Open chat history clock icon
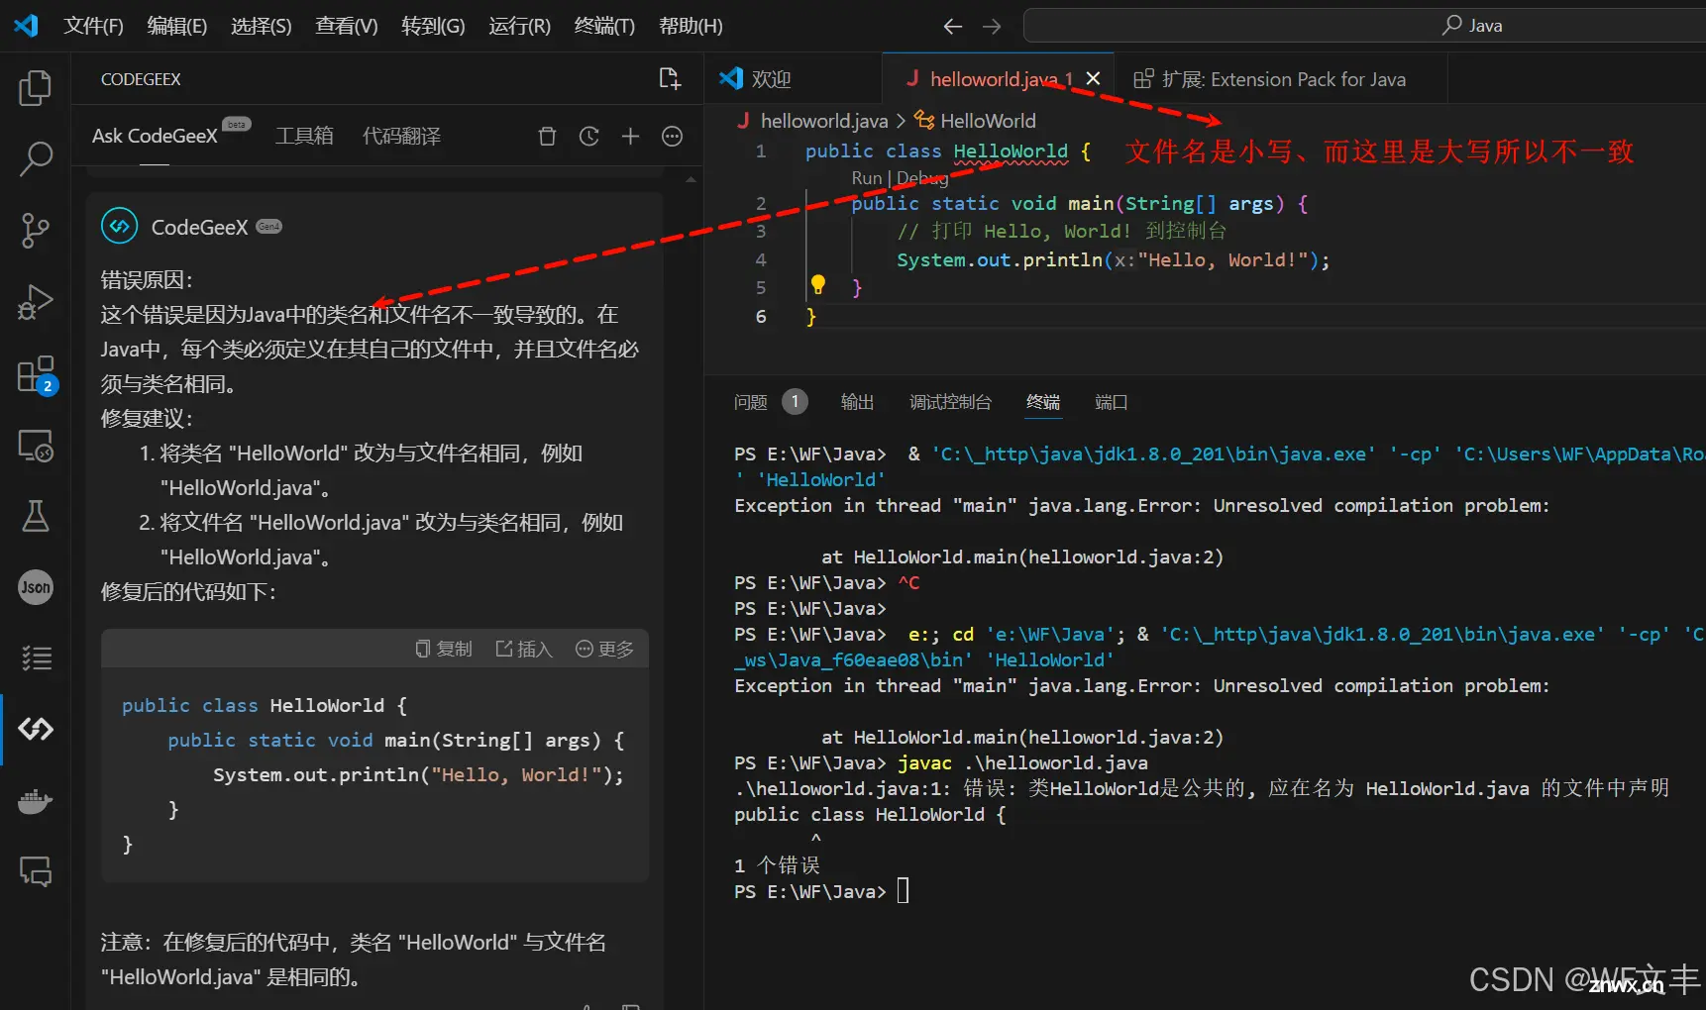The image size is (1706, 1010). (589, 137)
